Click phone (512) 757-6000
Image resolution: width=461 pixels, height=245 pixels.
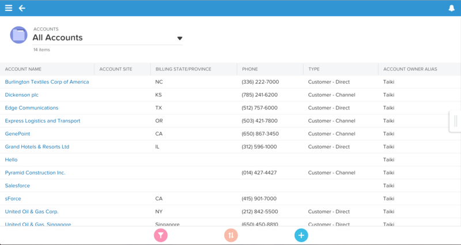click(x=260, y=108)
